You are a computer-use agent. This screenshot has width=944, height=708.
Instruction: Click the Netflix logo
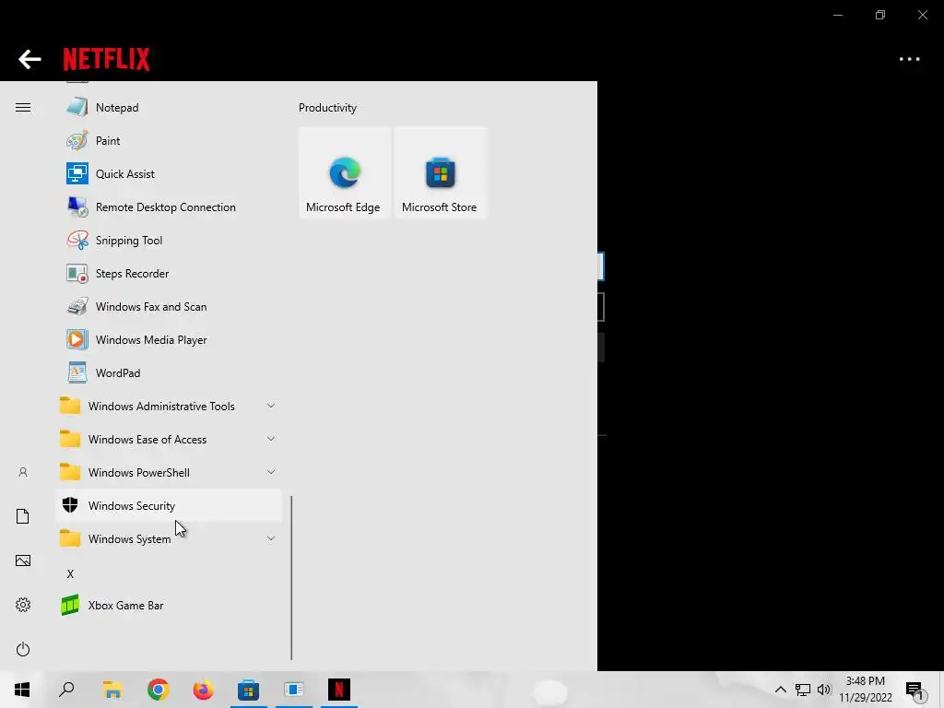(107, 59)
